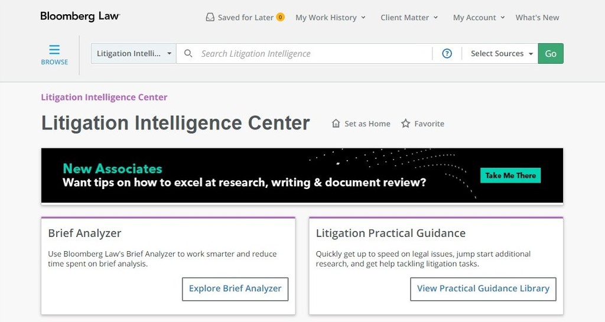Screen dimensions: 605x322
Task: Click the search magnifier icon
Action: 188,54
